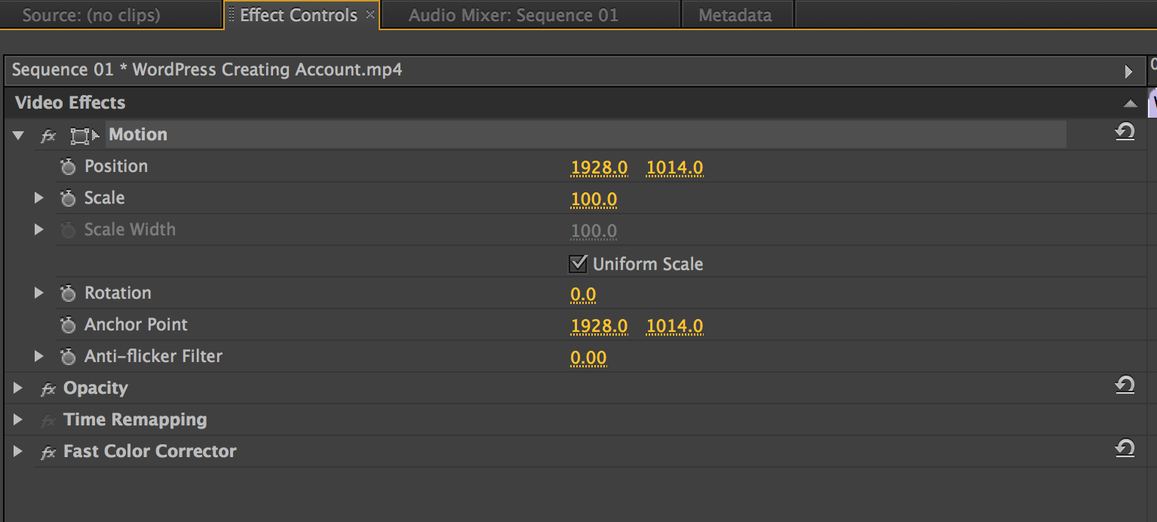Disable the Opacity fx toggle
The height and width of the screenshot is (522, 1157).
pos(48,389)
